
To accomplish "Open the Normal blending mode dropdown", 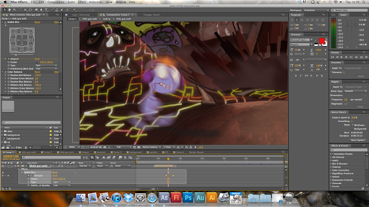I will (85, 166).
